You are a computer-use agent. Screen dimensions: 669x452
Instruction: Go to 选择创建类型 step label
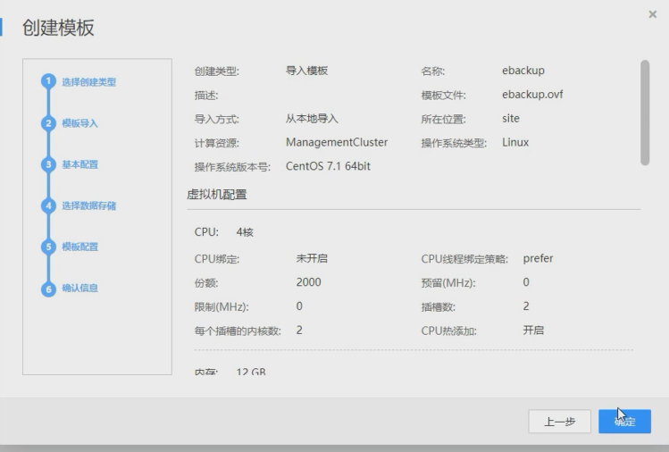point(88,82)
